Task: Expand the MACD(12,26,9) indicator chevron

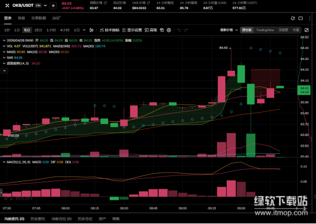Action: click(x=4, y=162)
